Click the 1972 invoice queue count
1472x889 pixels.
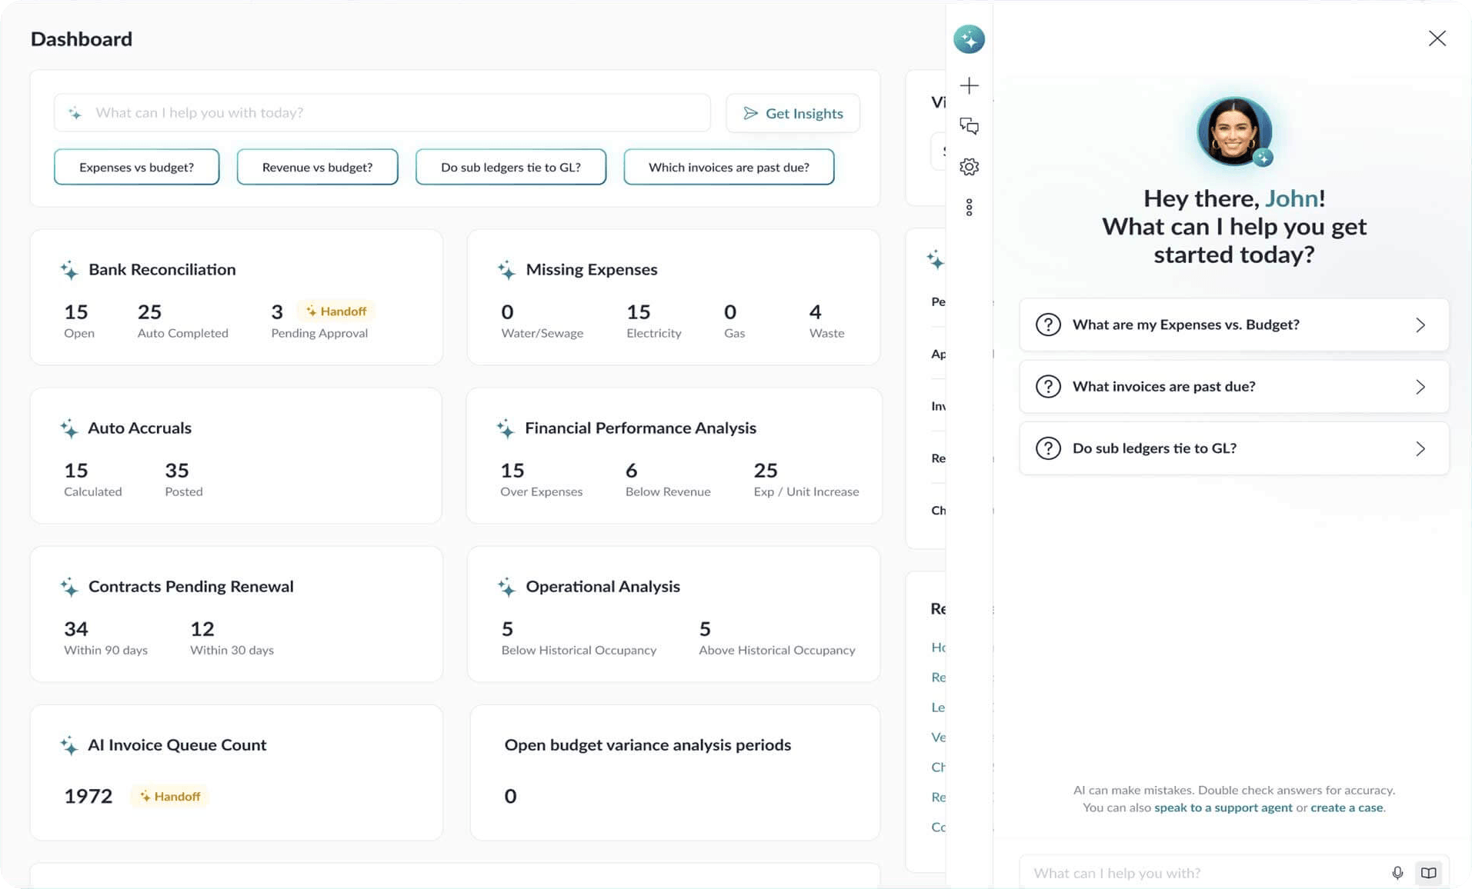click(88, 796)
